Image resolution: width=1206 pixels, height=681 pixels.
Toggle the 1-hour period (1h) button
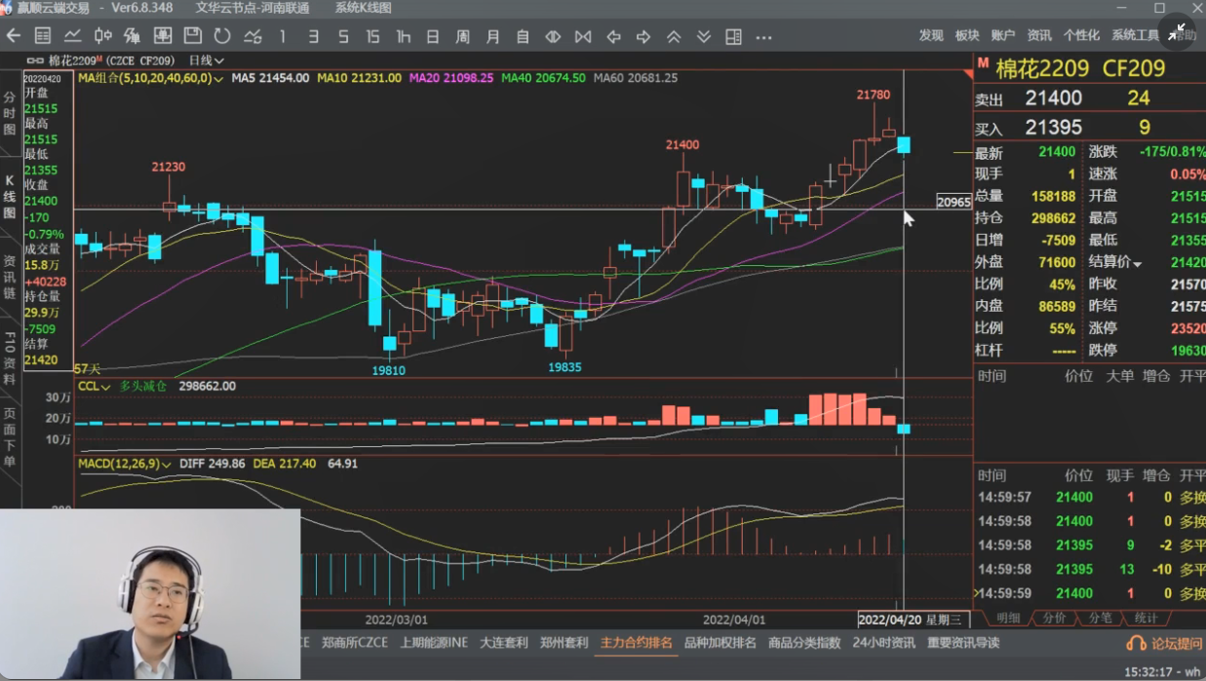(403, 36)
